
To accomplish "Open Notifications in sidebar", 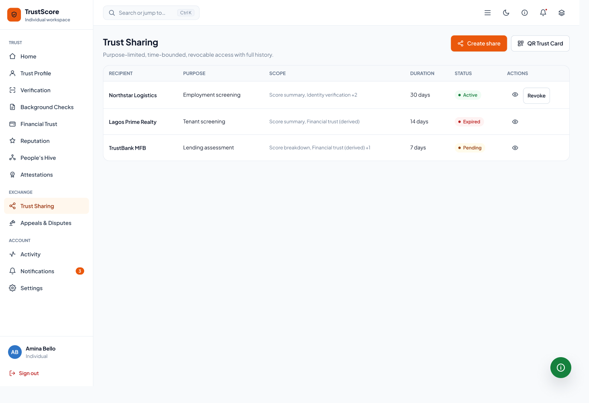I will click(46, 271).
